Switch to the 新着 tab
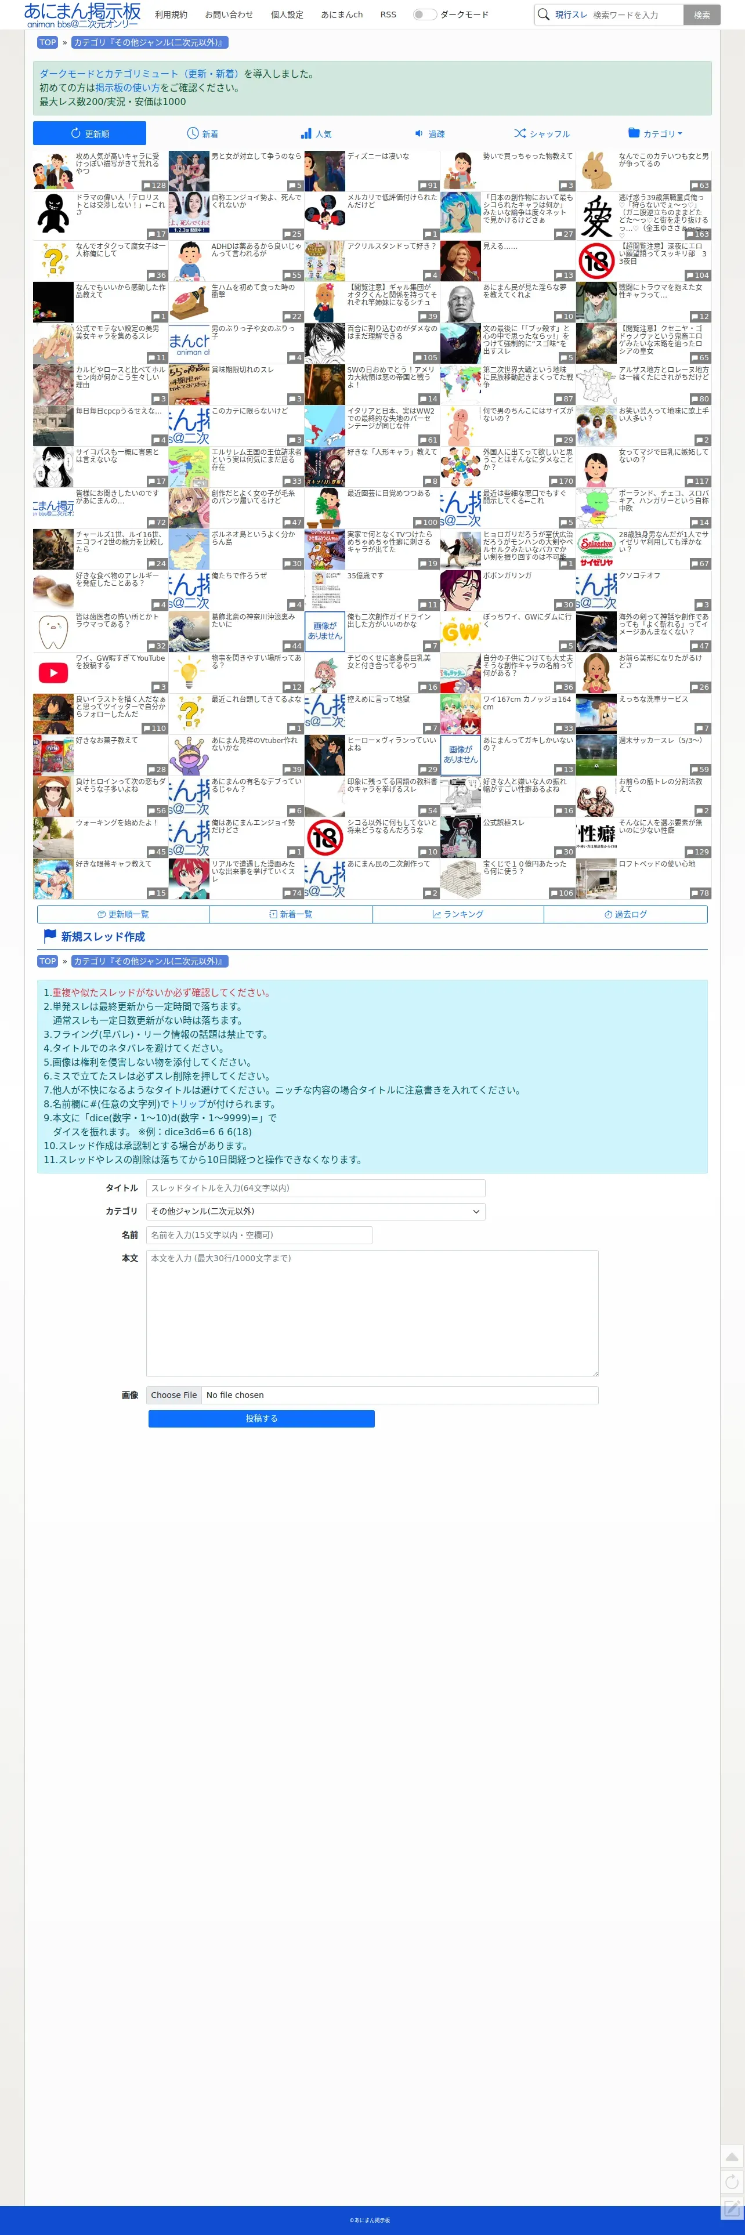745x2235 pixels. (202, 133)
